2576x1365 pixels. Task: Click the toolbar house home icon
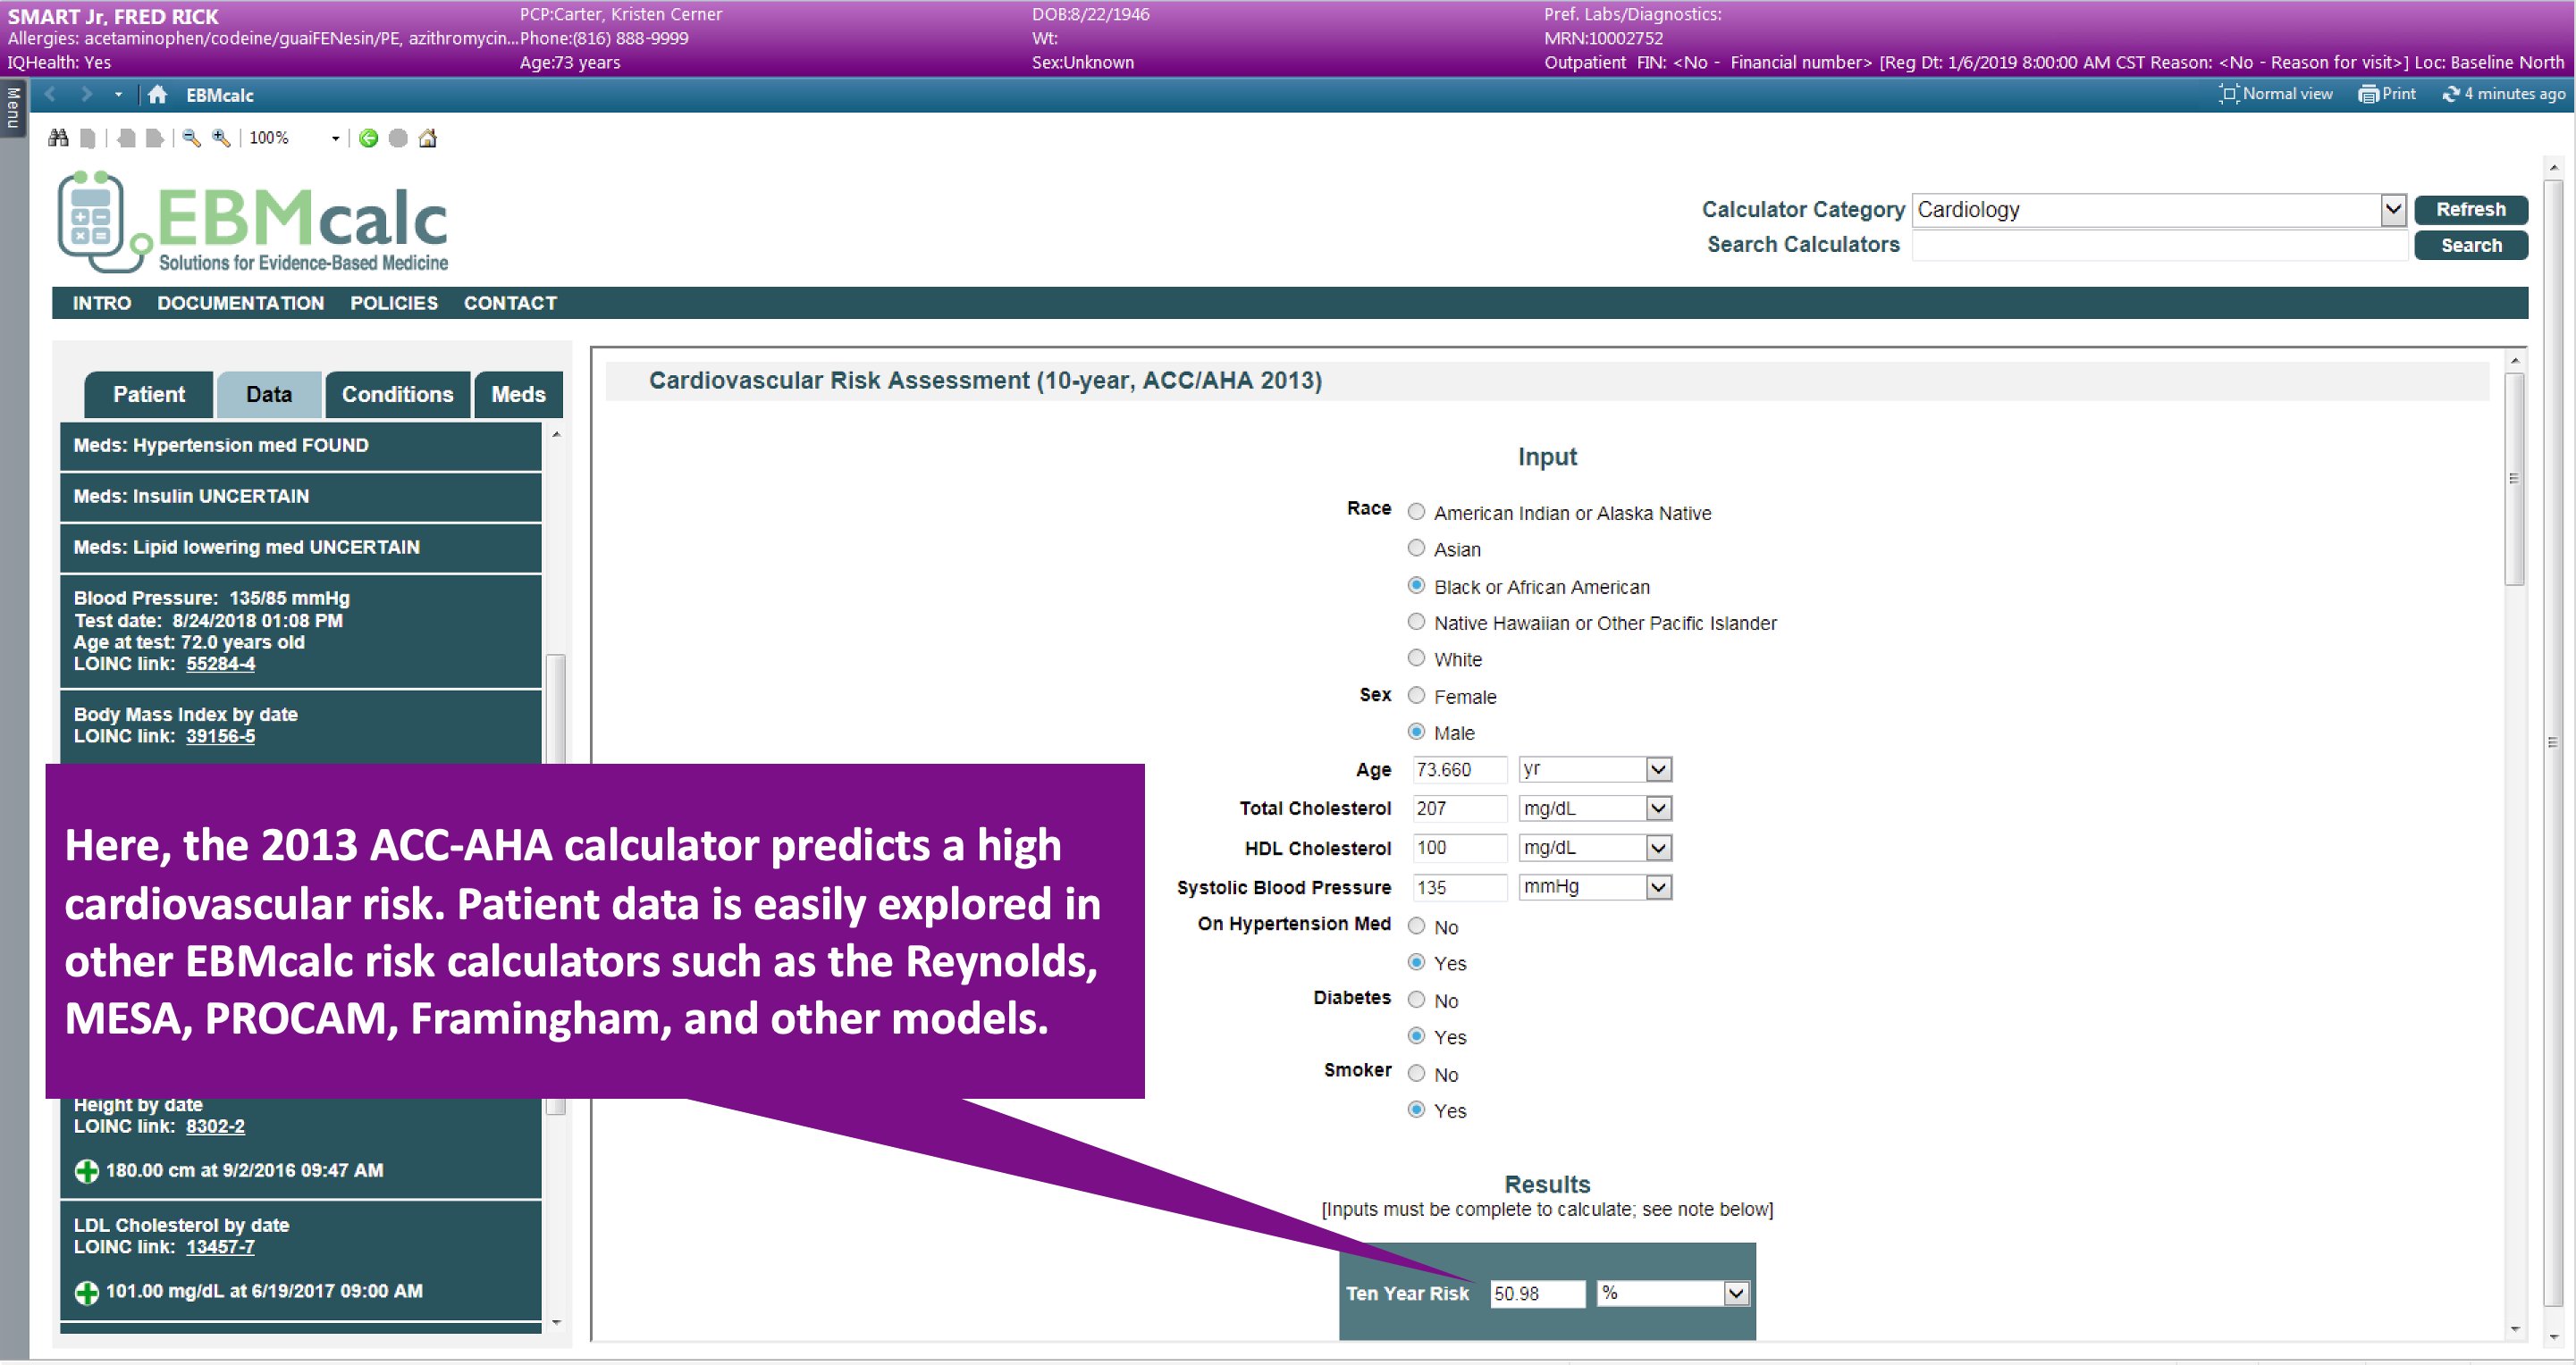pyautogui.click(x=428, y=138)
